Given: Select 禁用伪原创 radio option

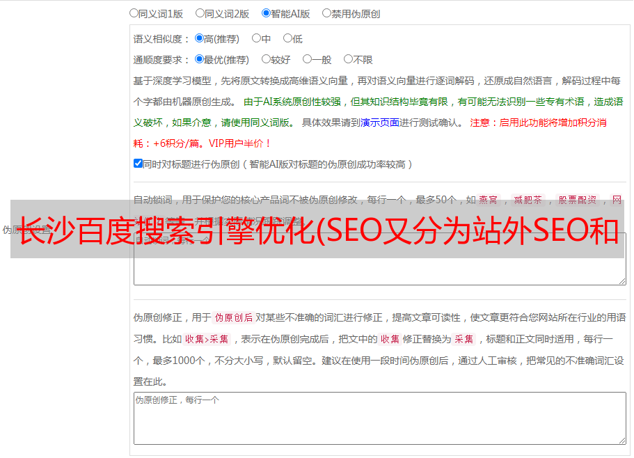Looking at the screenshot, I should click(326, 13).
